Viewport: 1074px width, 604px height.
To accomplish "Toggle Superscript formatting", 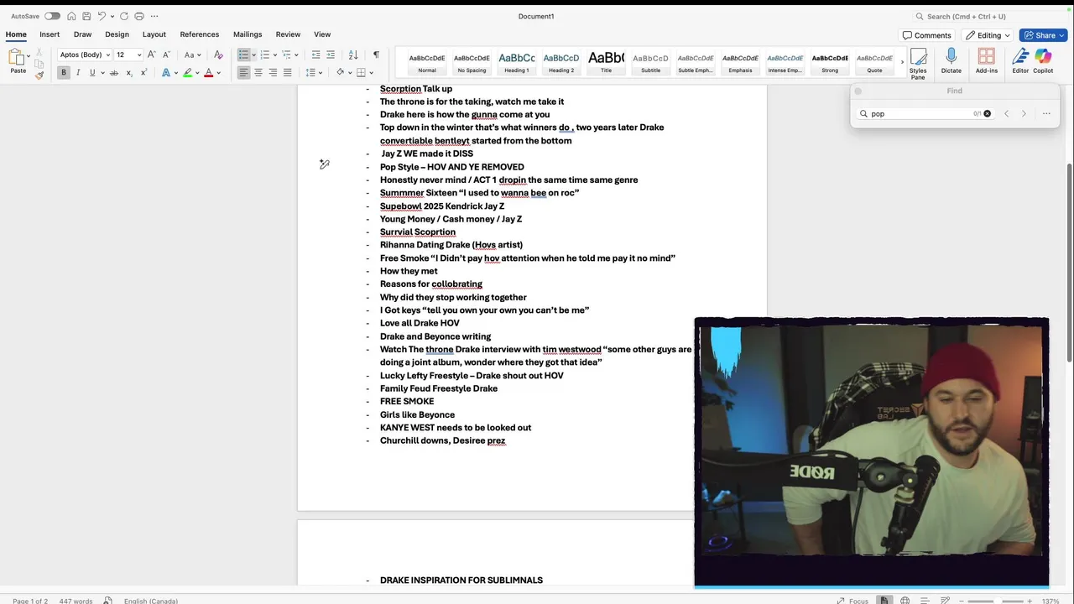I will click(143, 73).
